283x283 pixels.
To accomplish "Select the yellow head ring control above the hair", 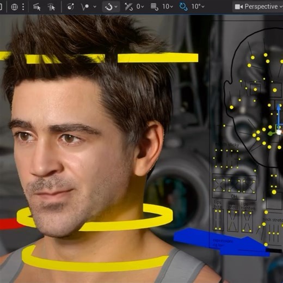I will click(158, 58).
